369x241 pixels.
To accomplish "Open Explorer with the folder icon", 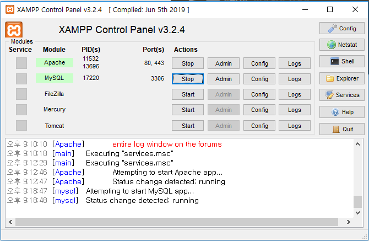I will point(341,78).
